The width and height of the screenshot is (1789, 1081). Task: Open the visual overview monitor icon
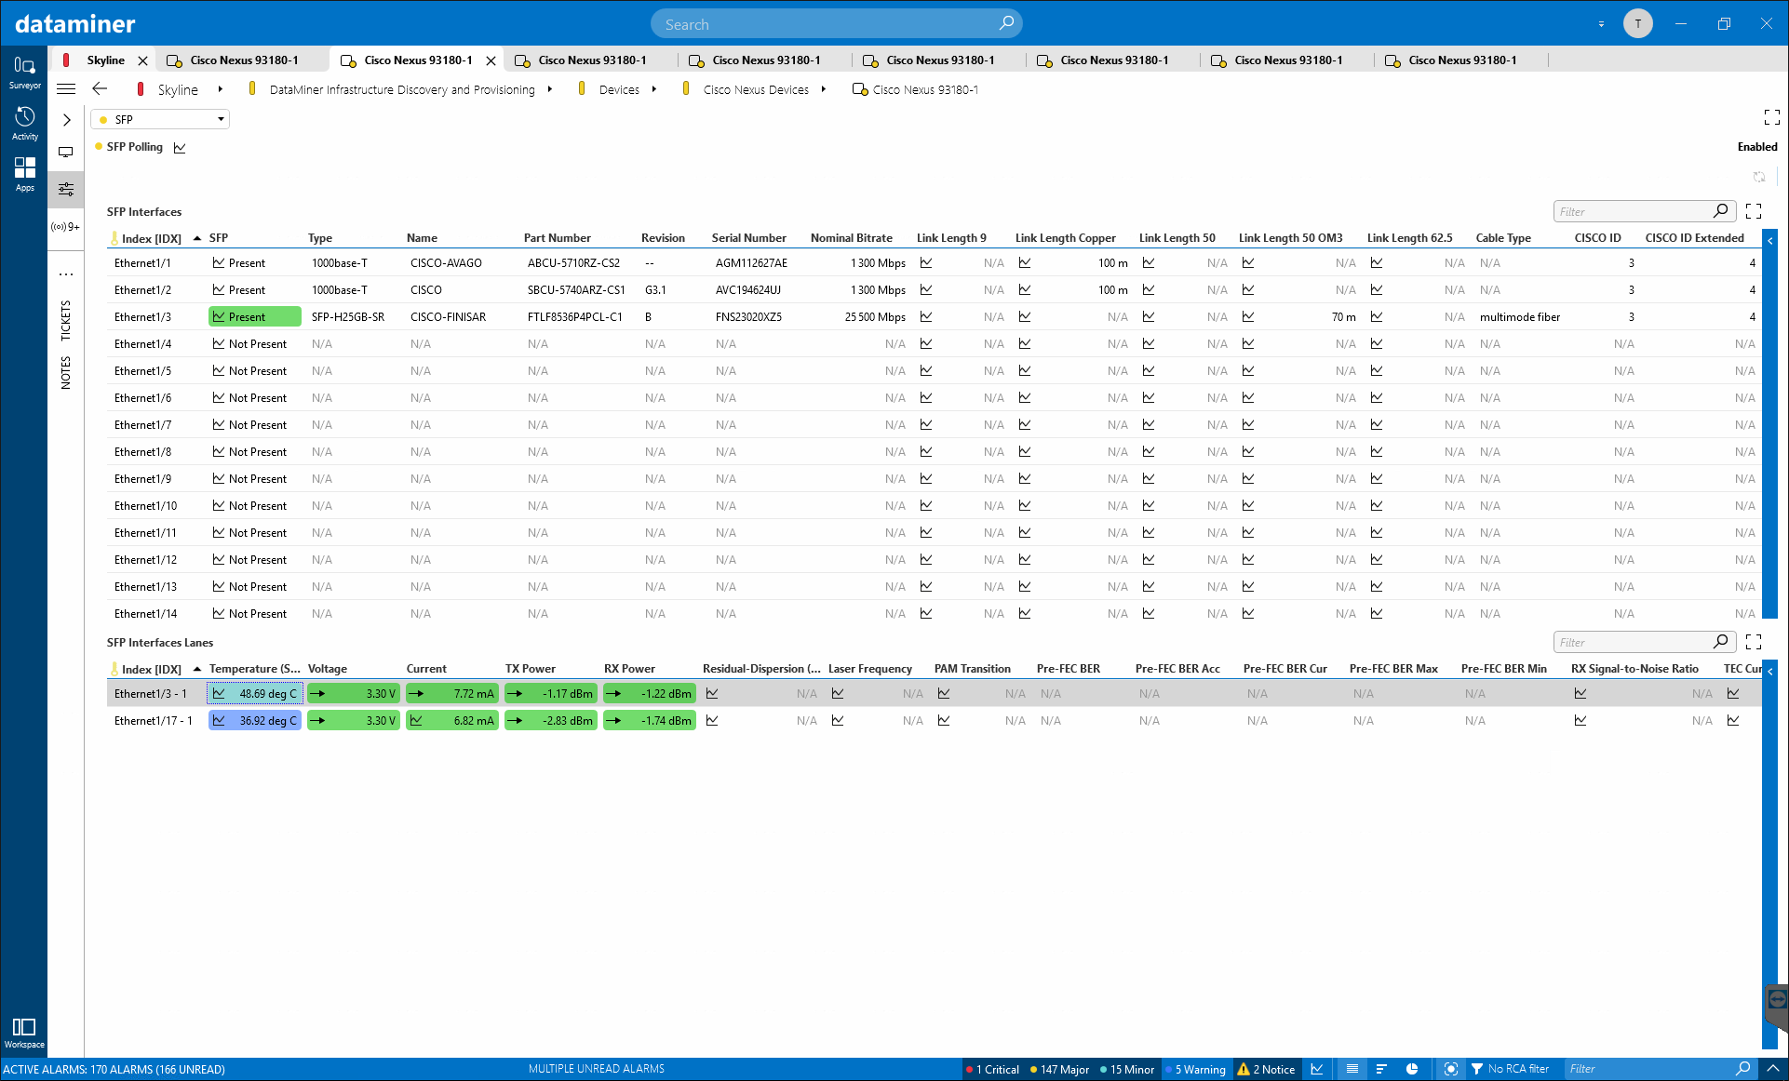pyautogui.click(x=66, y=152)
